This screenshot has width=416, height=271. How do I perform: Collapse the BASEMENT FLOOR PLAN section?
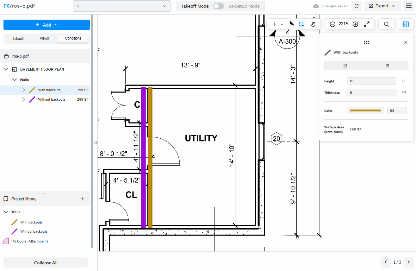click(x=6, y=69)
